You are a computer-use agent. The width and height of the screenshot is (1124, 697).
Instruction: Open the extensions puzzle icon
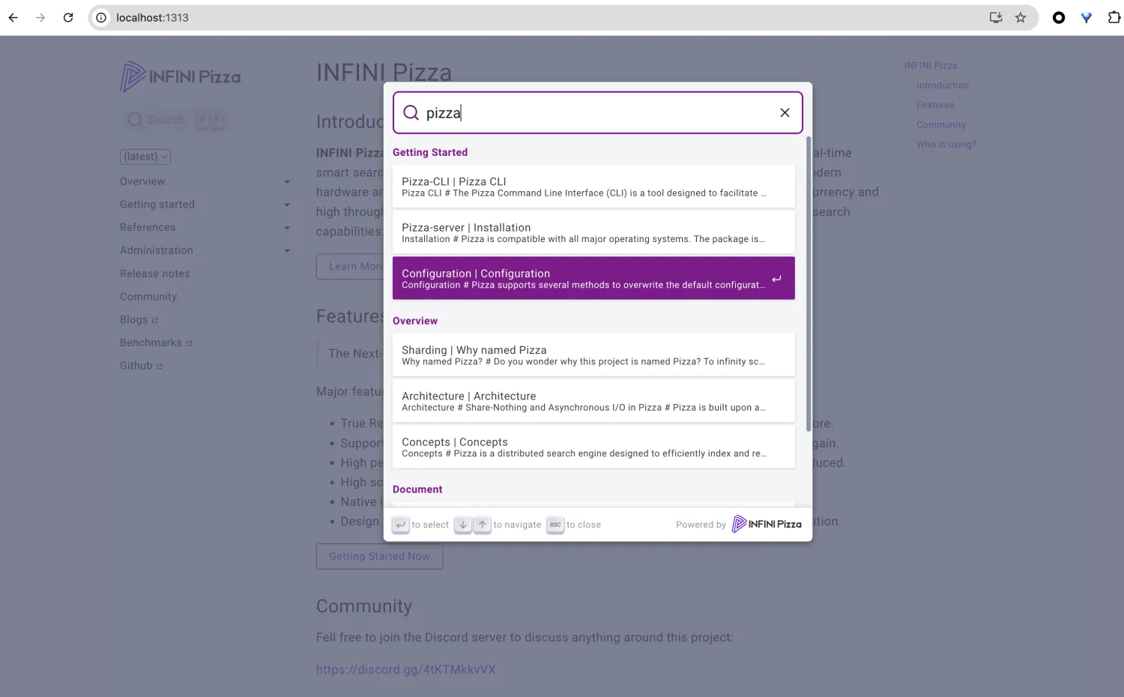[x=1114, y=17]
